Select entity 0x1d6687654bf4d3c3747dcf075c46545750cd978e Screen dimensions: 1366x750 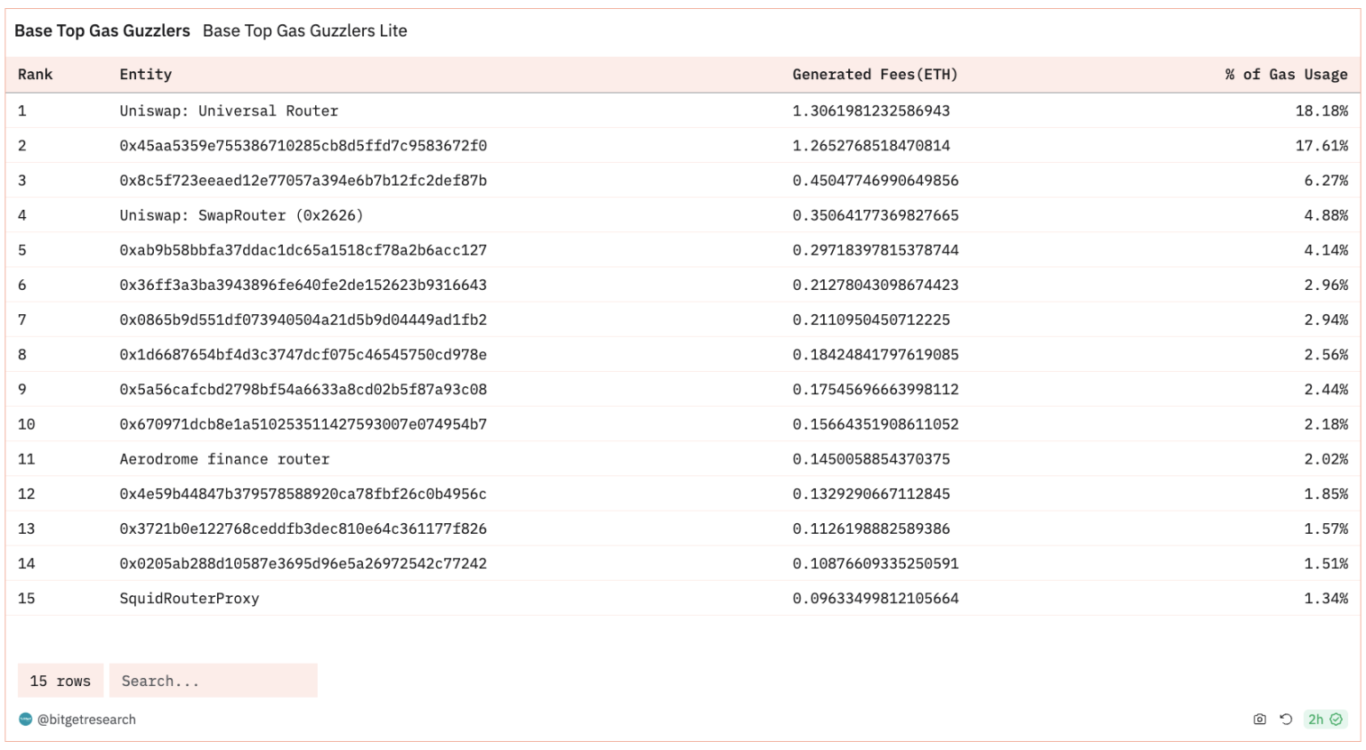pos(303,355)
